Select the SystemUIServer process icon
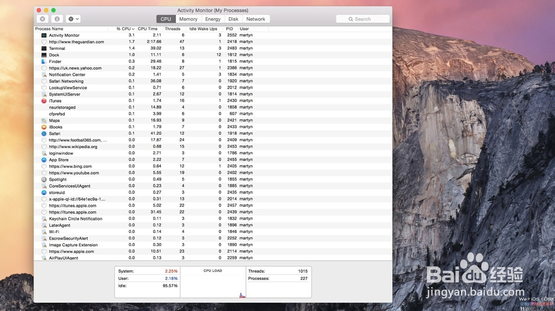Image resolution: width=555 pixels, height=311 pixels. coord(44,94)
